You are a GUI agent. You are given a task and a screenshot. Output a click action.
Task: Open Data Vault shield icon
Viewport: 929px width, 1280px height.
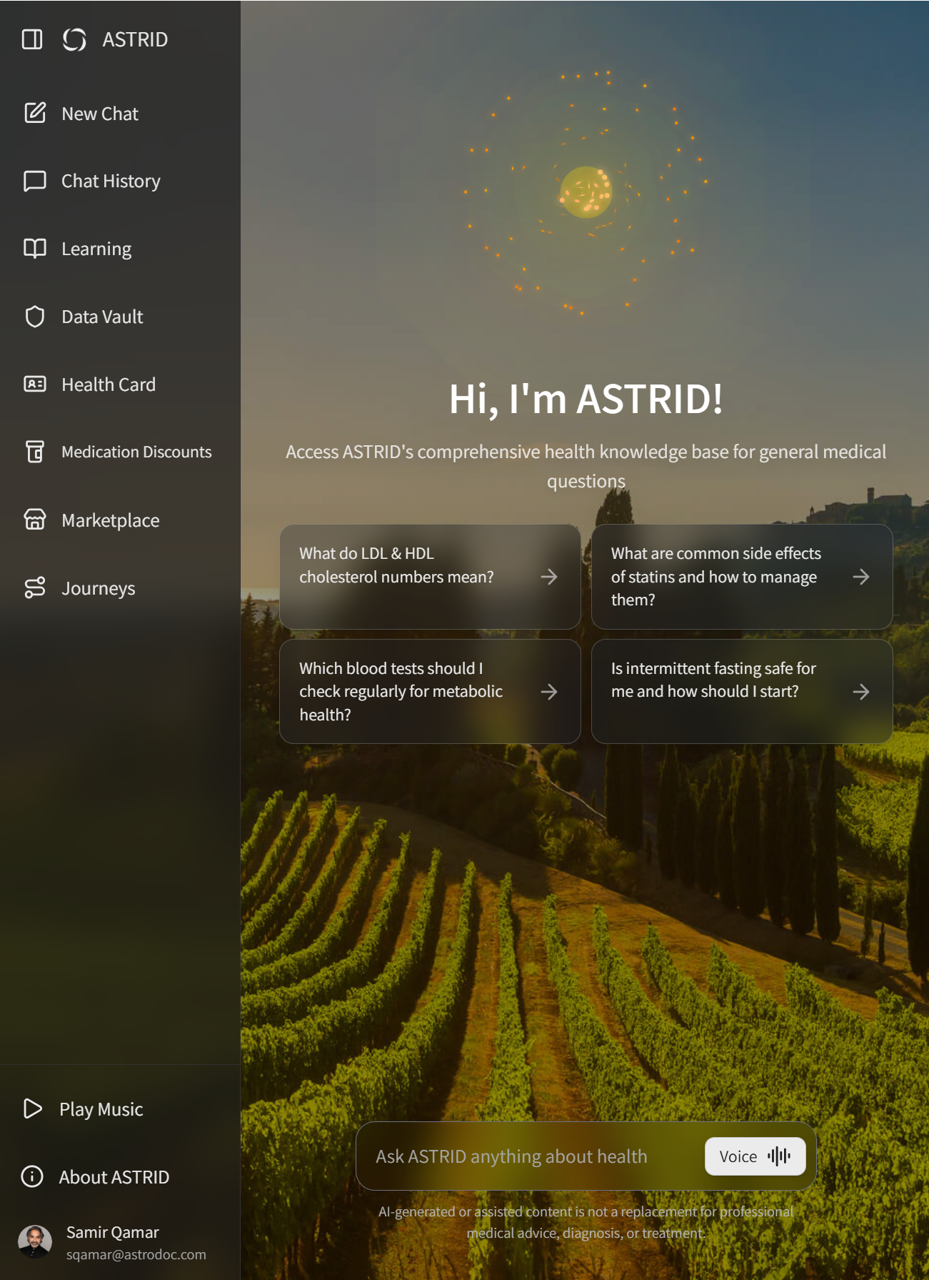click(x=35, y=317)
